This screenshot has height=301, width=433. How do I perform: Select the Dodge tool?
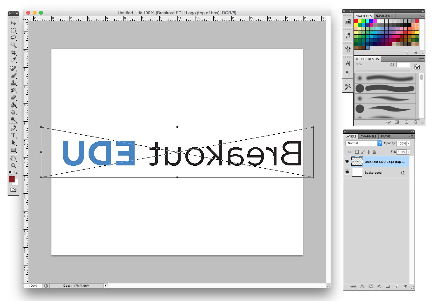pos(13,119)
